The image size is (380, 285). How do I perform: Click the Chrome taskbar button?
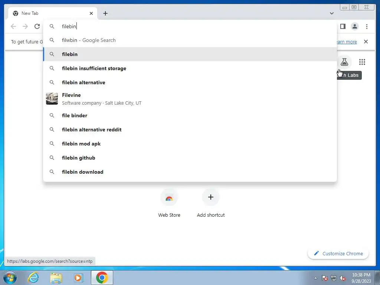pyautogui.click(x=102, y=278)
